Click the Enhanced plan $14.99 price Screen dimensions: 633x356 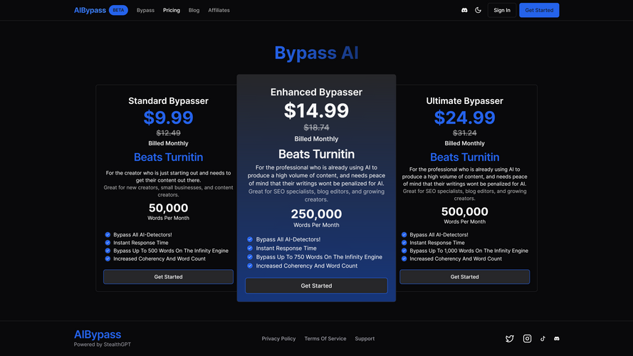pyautogui.click(x=316, y=110)
